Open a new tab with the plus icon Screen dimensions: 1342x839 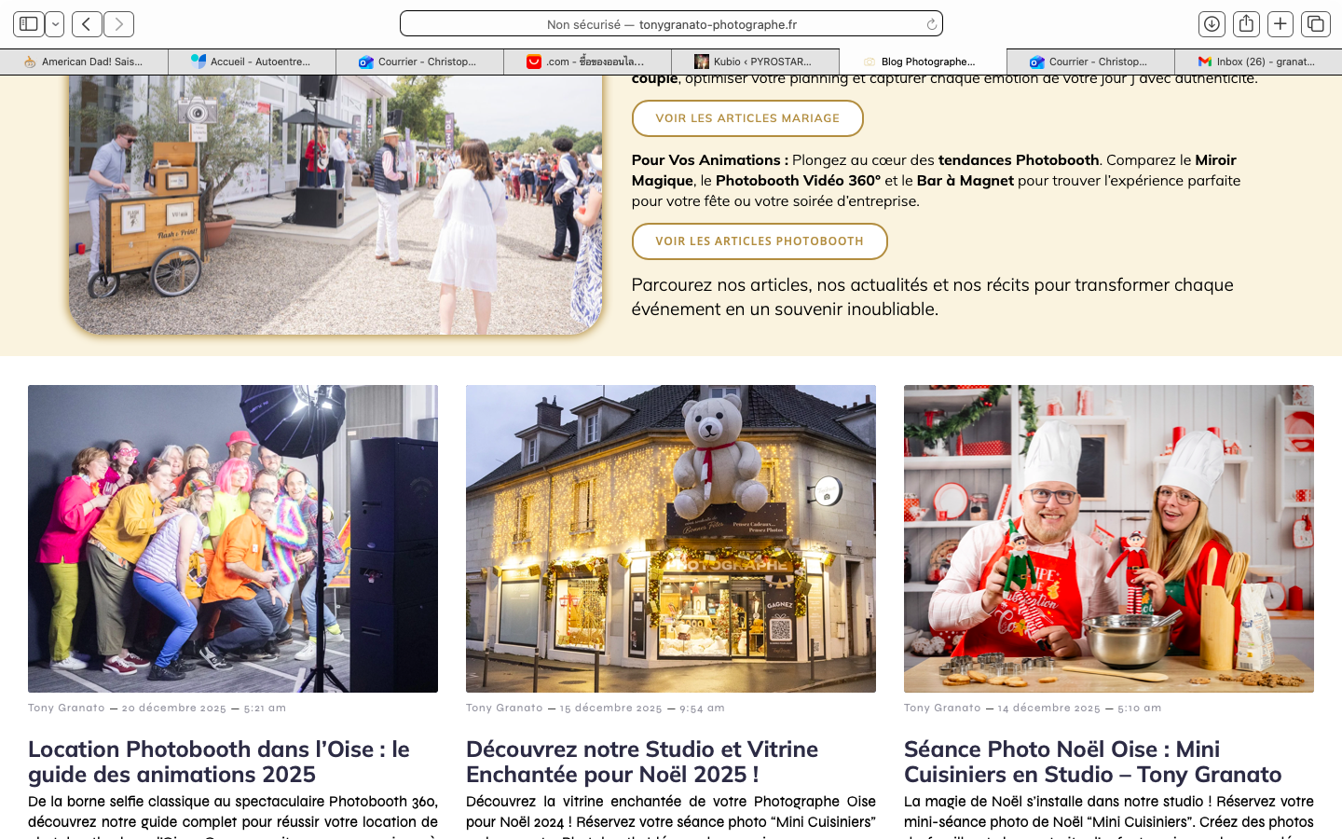coord(1280,24)
